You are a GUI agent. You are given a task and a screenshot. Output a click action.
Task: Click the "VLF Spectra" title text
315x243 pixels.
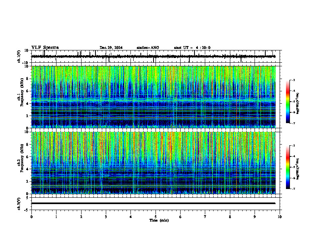click(45, 48)
